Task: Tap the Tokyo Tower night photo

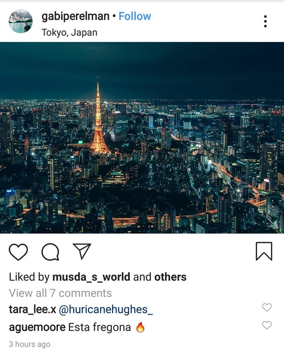Action: point(142,138)
